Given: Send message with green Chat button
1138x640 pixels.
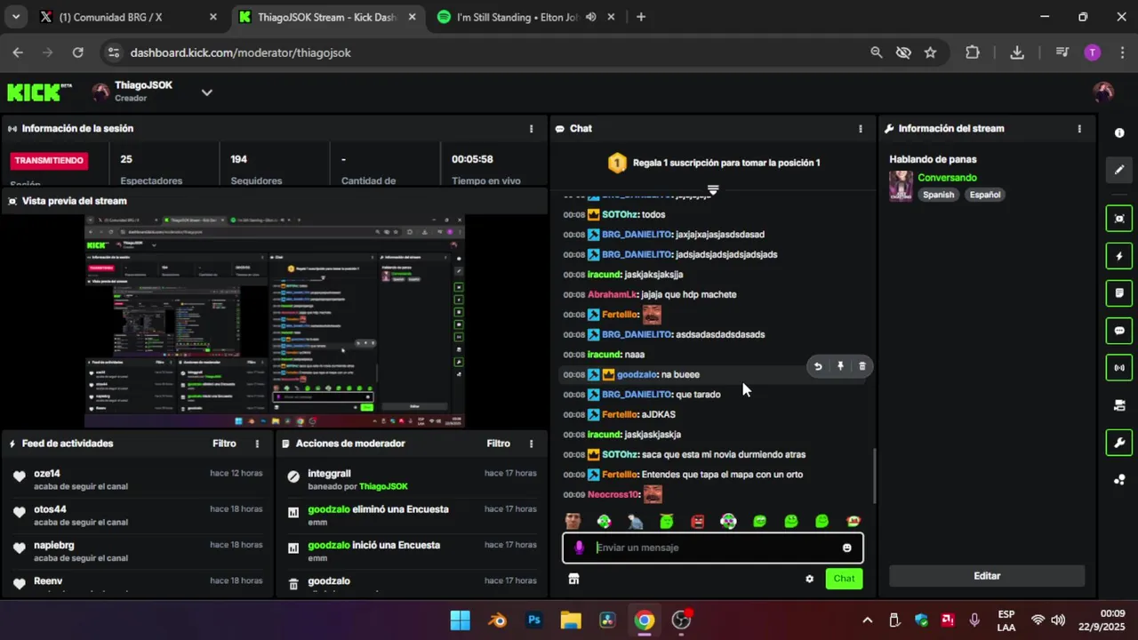Looking at the screenshot, I should click(844, 579).
